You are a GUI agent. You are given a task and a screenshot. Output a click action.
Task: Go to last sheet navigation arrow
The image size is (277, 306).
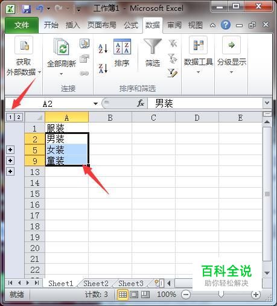(37, 283)
